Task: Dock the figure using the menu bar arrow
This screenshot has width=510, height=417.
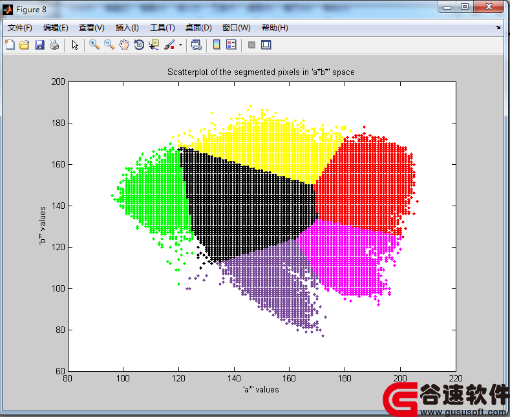Action: (498, 28)
